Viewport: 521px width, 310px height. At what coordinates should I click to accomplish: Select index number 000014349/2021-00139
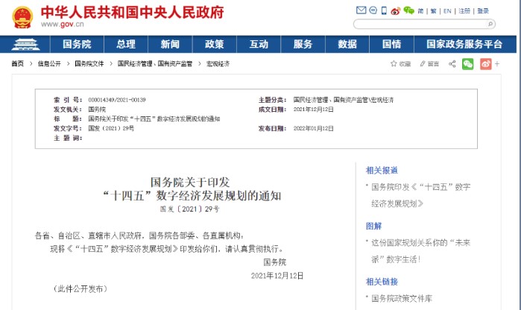[x=117, y=100]
